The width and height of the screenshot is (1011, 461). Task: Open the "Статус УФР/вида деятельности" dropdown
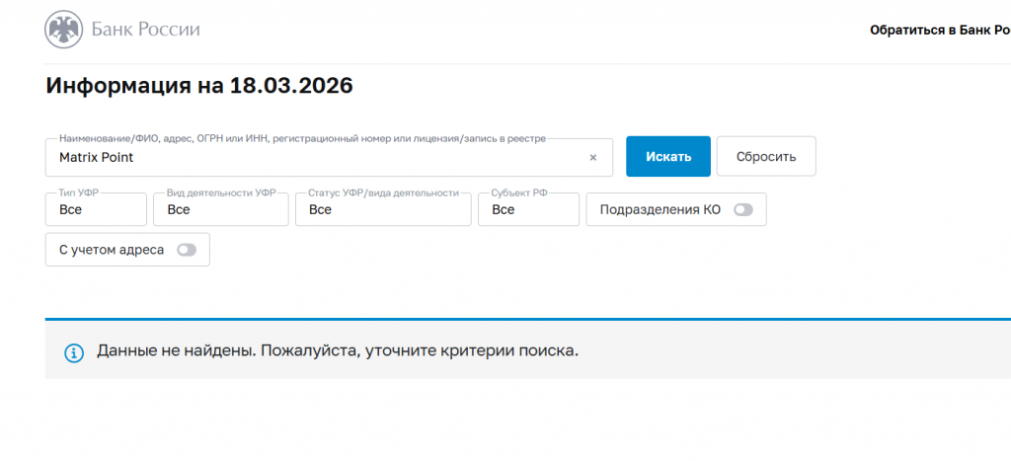(382, 210)
